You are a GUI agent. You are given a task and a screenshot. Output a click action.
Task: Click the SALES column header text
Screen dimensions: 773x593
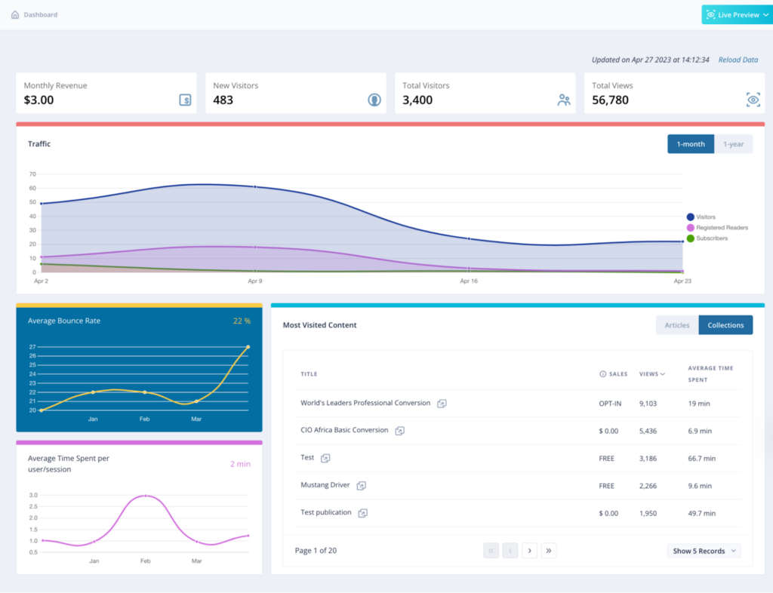pos(618,373)
